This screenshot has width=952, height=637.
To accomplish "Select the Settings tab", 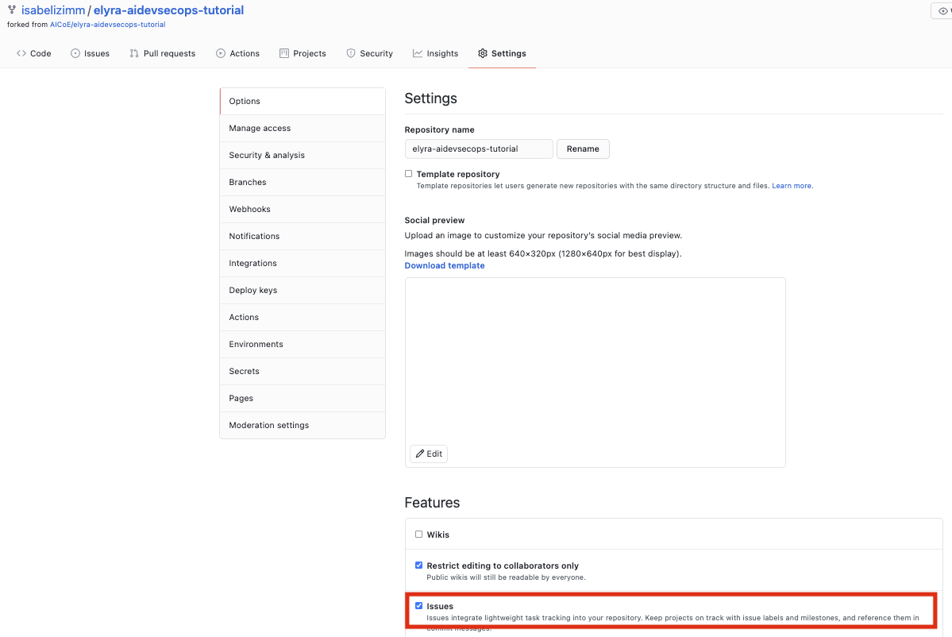I will (x=502, y=53).
